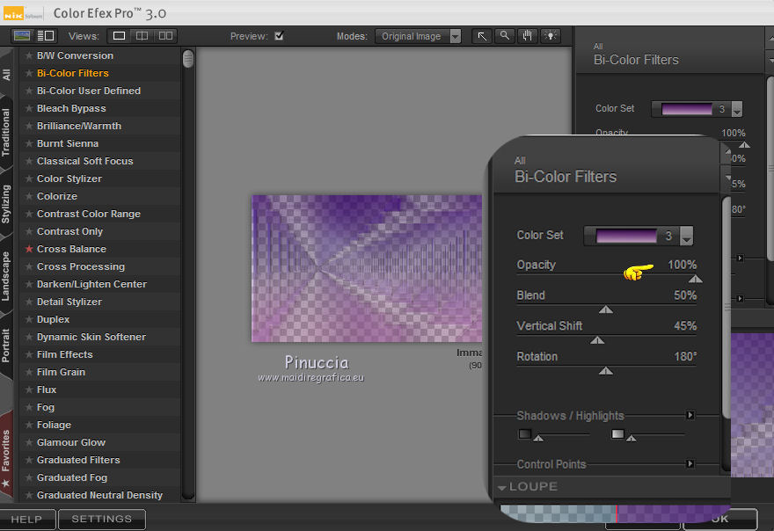Image resolution: width=774 pixels, height=531 pixels.
Task: Collapse the LOUPE section
Action: point(502,487)
